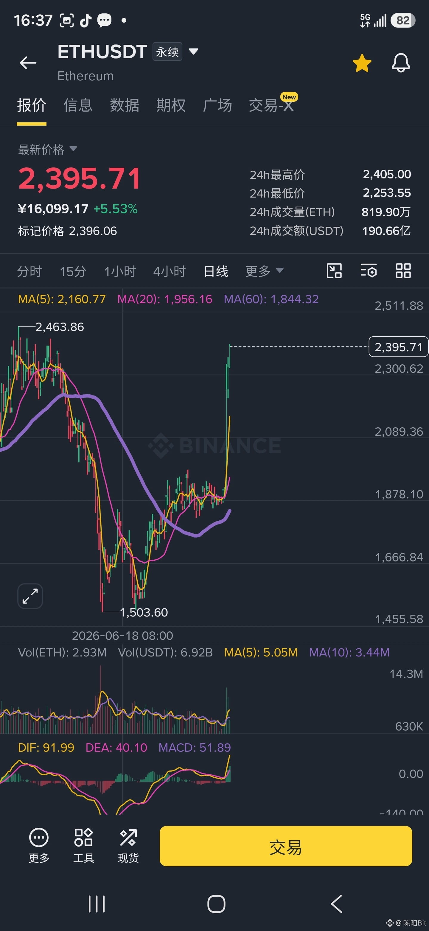The height and width of the screenshot is (931, 429).
Task: Click the 24h最高价 value 2,405.00
Action: click(x=387, y=175)
